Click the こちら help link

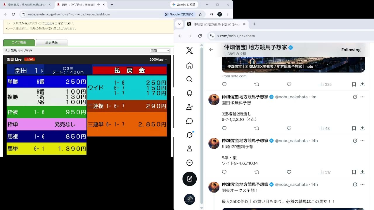coord(48,23)
